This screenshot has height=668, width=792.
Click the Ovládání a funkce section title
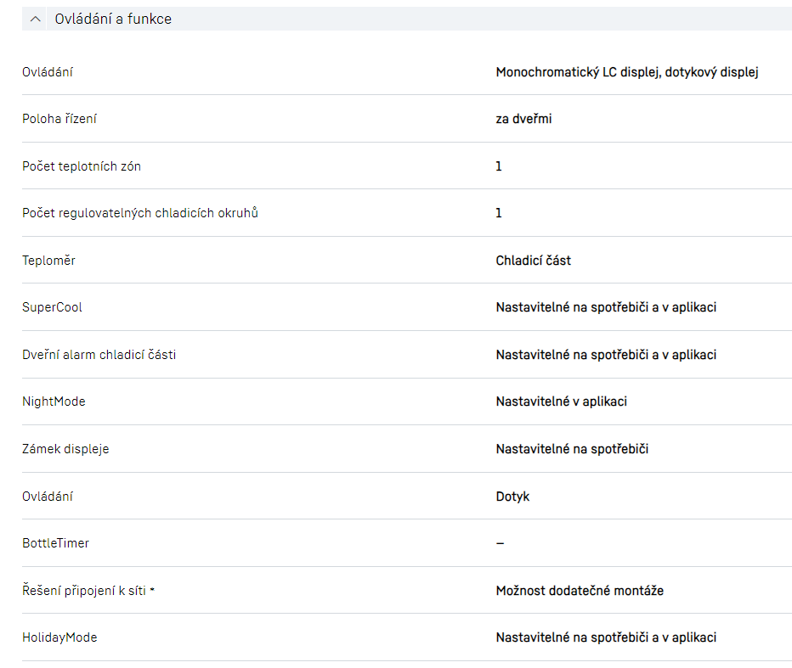(113, 19)
